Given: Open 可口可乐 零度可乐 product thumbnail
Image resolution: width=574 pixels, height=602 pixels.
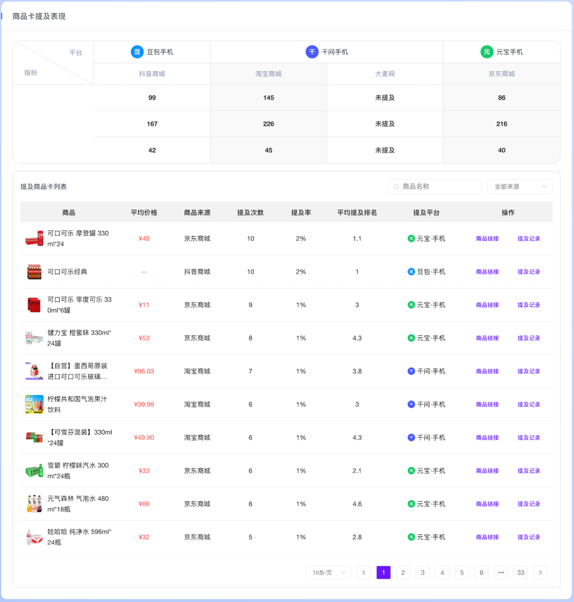Looking at the screenshot, I should point(34,305).
